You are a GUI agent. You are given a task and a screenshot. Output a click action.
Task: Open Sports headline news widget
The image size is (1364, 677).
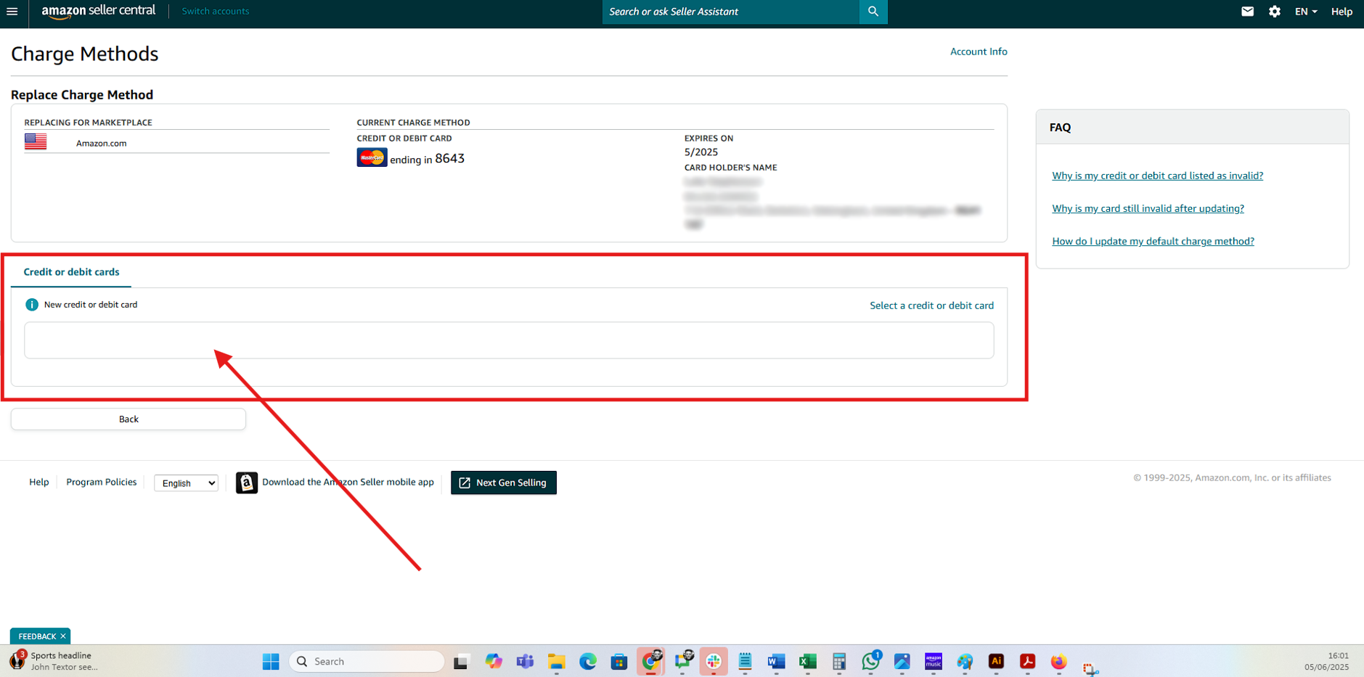(x=55, y=661)
